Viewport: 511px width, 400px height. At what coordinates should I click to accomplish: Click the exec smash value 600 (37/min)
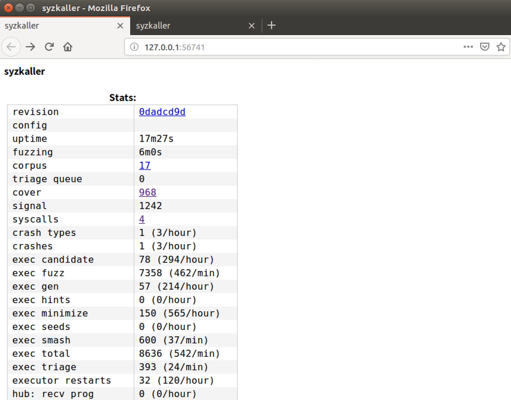click(x=173, y=340)
